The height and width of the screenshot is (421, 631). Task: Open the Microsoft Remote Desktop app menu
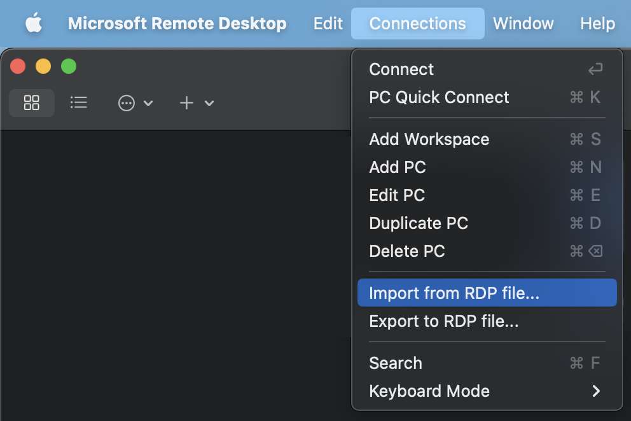point(177,24)
